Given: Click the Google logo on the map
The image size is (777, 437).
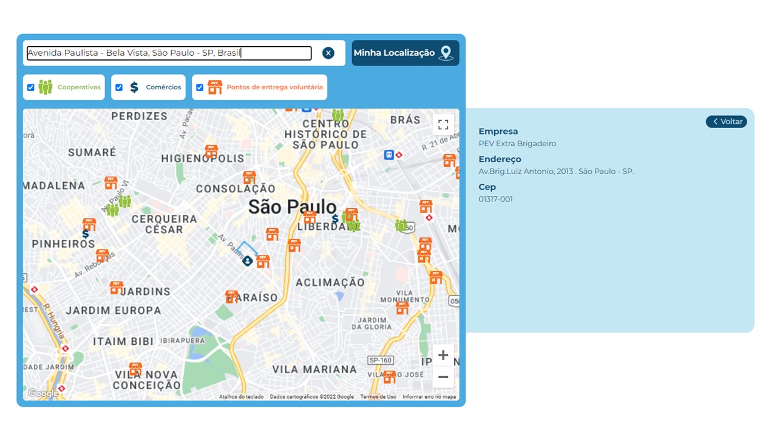Looking at the screenshot, I should pos(43,393).
